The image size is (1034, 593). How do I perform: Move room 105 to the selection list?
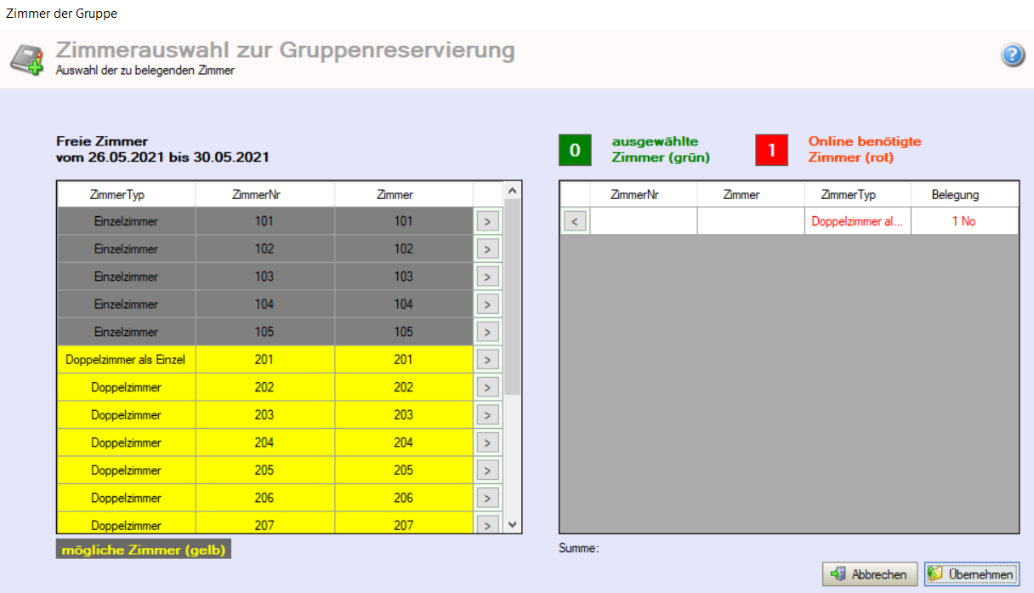486,332
